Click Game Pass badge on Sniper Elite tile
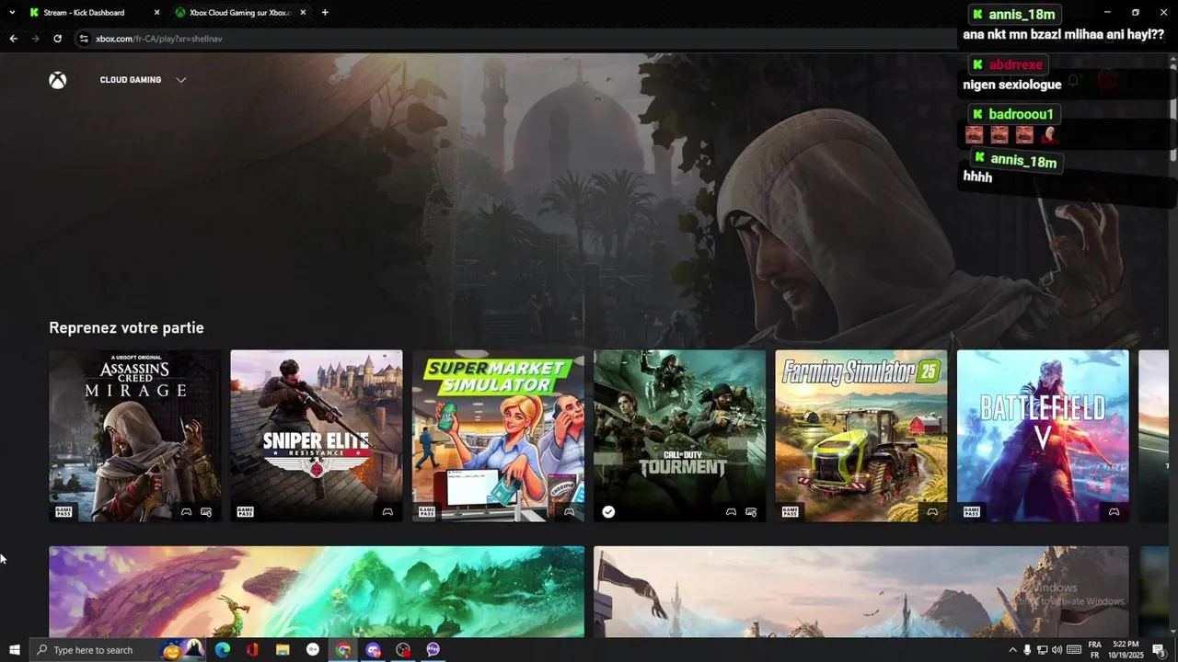The width and height of the screenshot is (1178, 662). coord(245,512)
